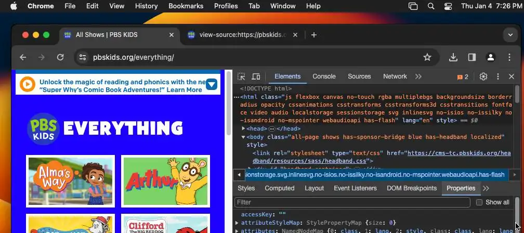Viewport: 524px width, 233px height.
Task: Open the Alma's Way show thumbnail
Action: [x=71, y=181]
